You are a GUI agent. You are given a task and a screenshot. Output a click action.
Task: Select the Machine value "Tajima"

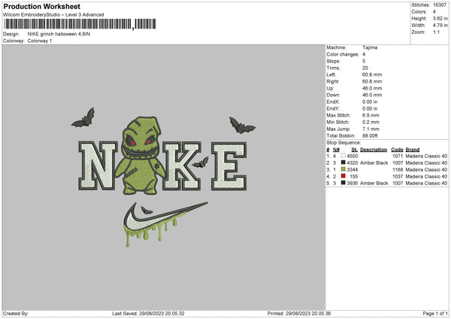(370, 47)
